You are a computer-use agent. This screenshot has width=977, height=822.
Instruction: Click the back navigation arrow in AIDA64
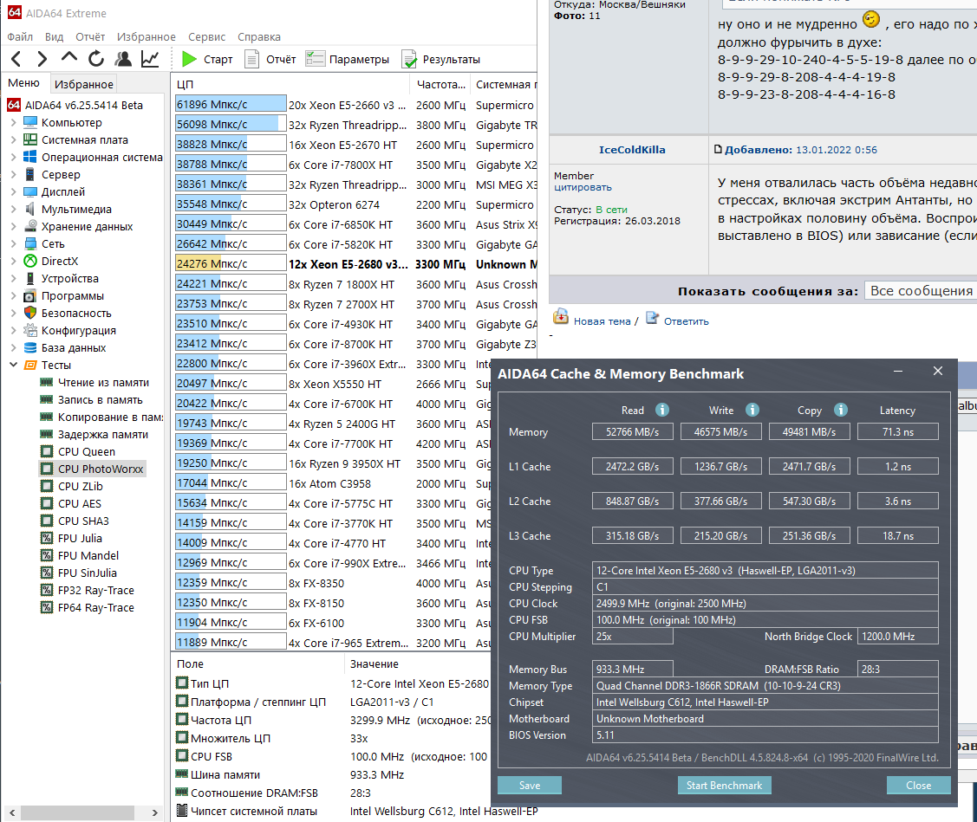(16, 59)
